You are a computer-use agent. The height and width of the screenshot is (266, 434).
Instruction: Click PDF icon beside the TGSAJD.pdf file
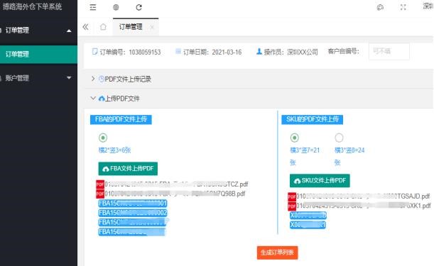point(292,196)
